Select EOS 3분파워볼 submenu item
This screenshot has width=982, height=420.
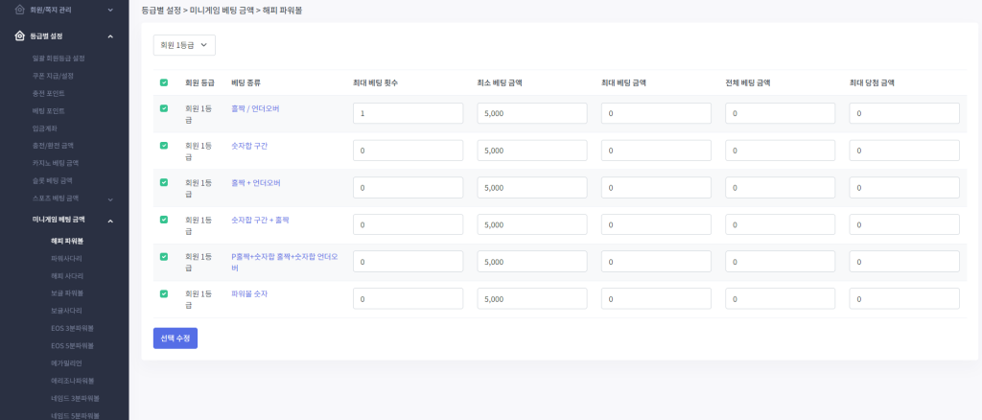click(x=73, y=328)
